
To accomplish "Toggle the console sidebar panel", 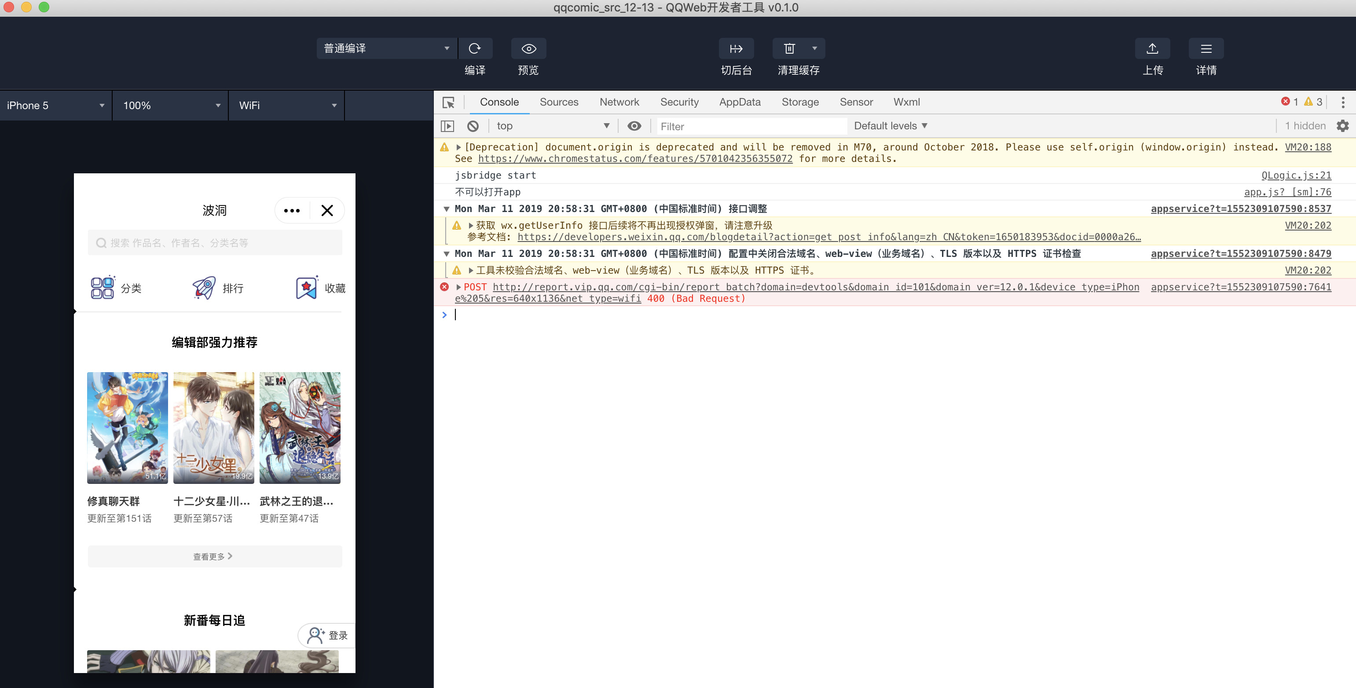I will 447,126.
